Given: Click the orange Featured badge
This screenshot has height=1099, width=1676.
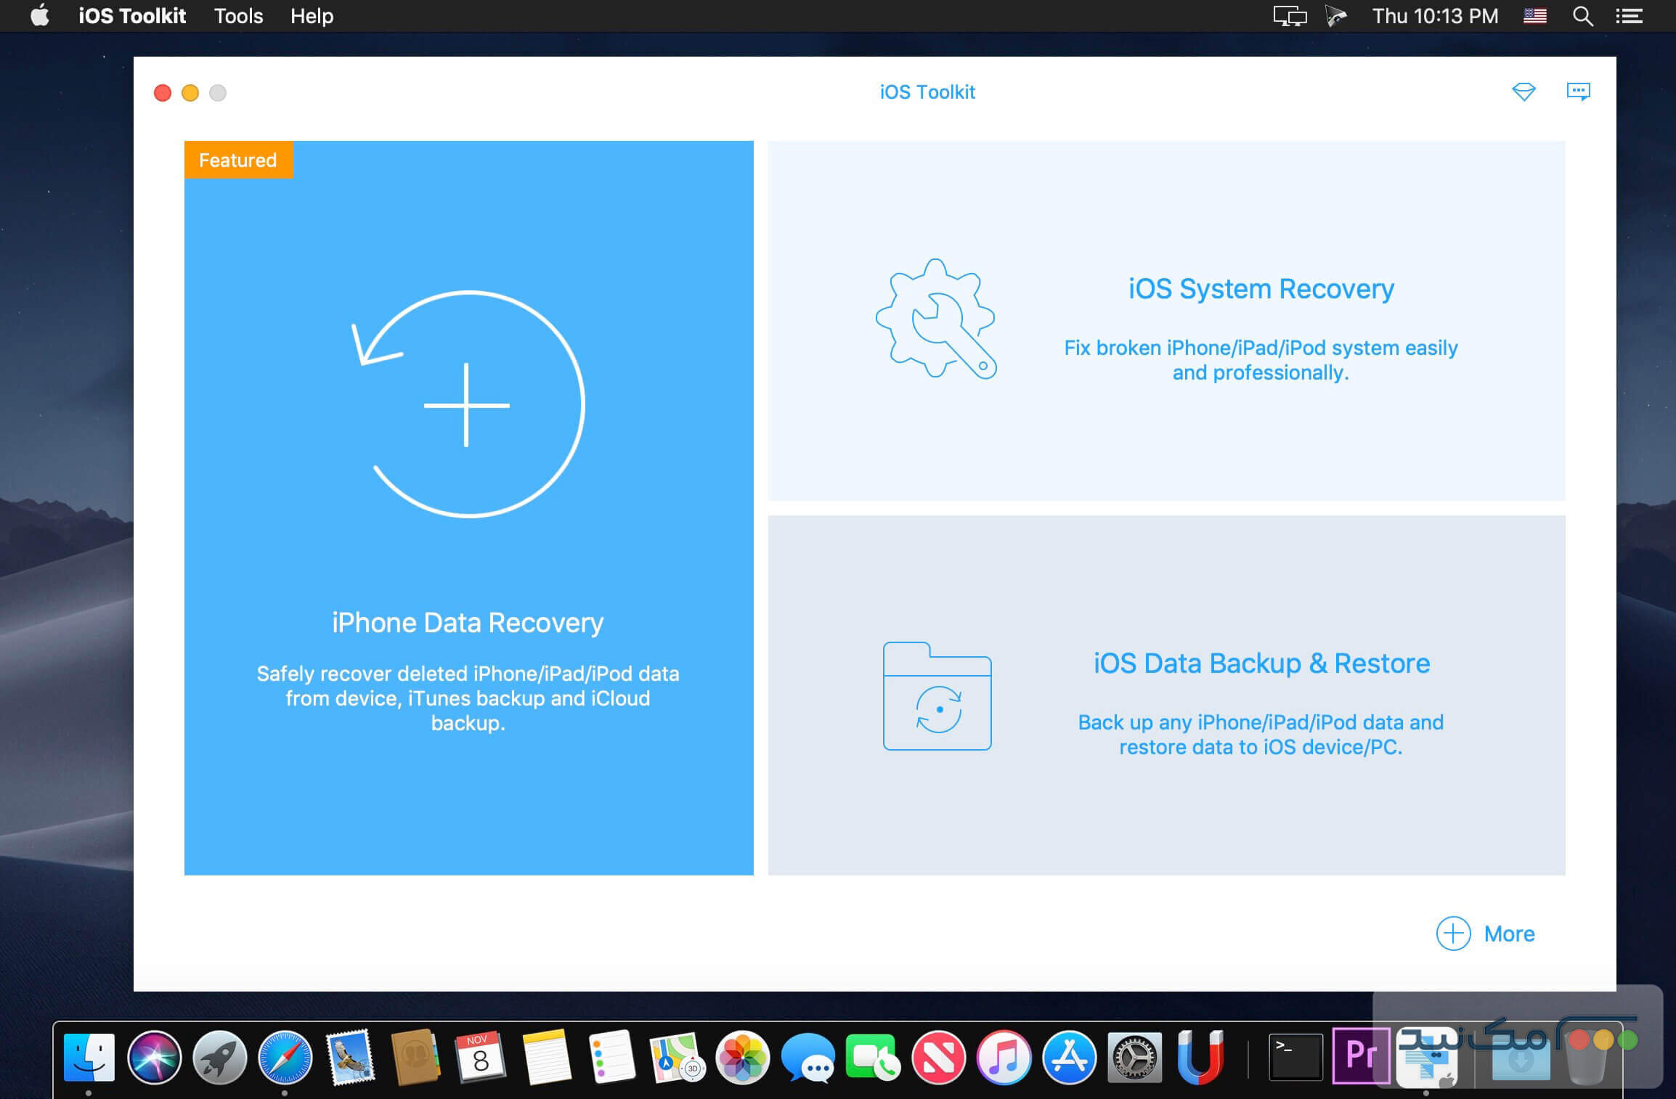Looking at the screenshot, I should point(237,160).
